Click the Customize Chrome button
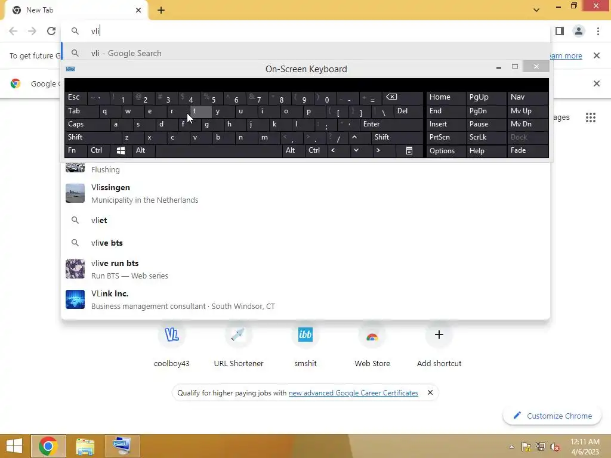Viewport: 611px width, 458px height. (553, 416)
